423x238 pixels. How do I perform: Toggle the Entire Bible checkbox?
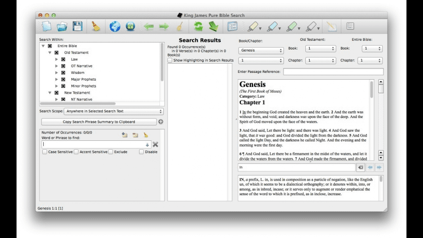[x=50, y=46]
